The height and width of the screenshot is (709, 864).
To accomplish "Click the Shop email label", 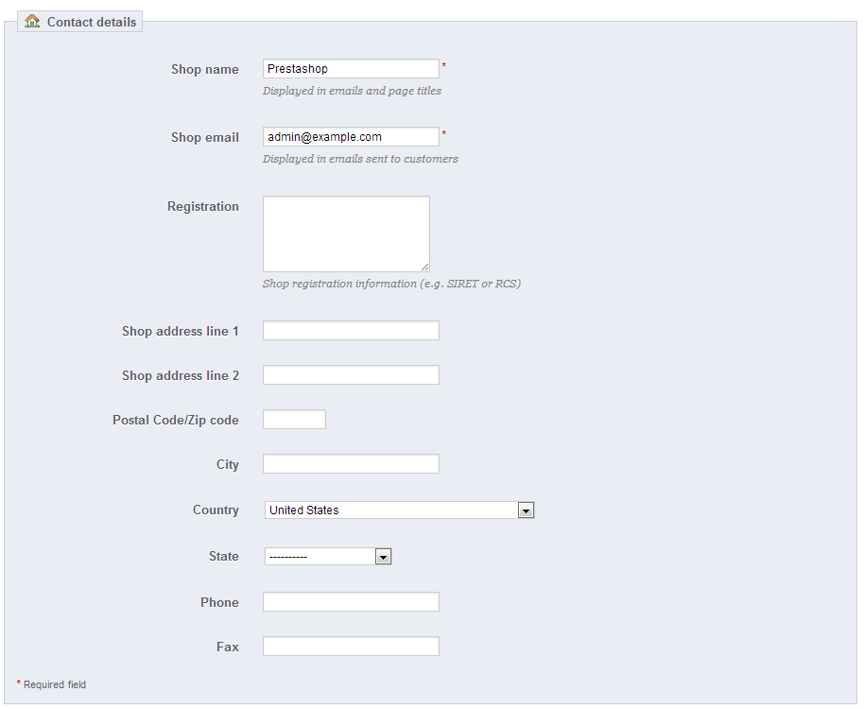I will 205,137.
